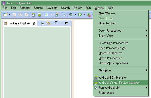
Task: Choose Hide Toolbar in the Window menu
Action: [x=121, y=23]
